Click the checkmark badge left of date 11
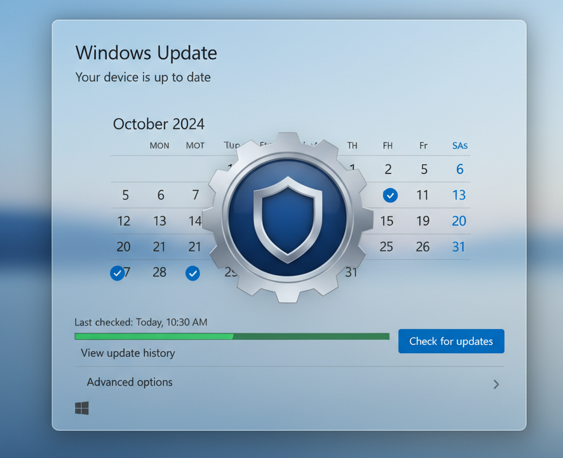The width and height of the screenshot is (563, 458). [x=390, y=195]
